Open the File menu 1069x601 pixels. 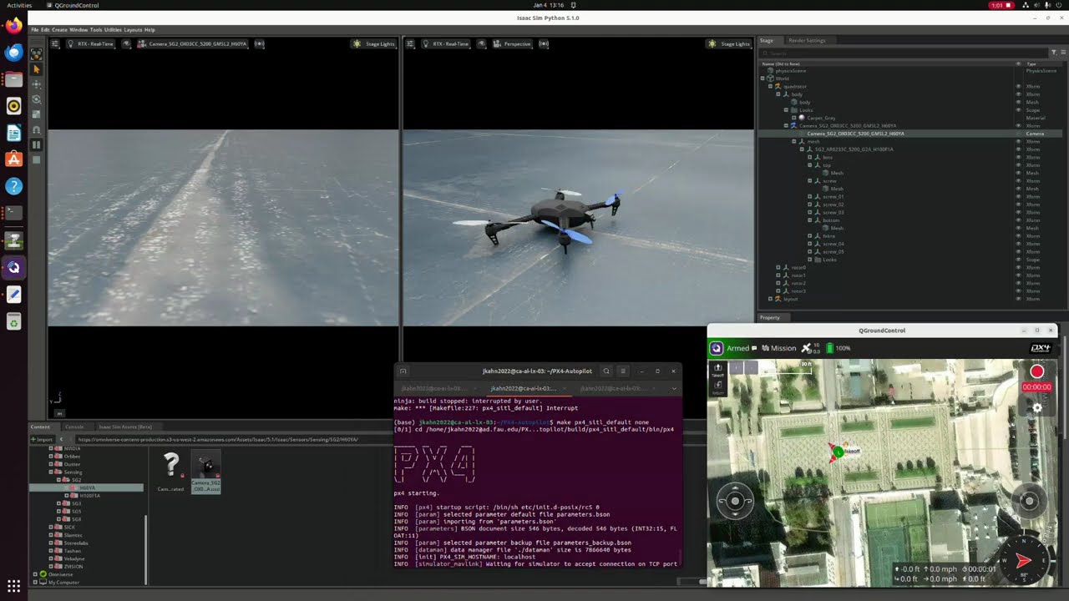click(35, 30)
